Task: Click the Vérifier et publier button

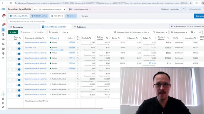Action: [x=195, y=9]
